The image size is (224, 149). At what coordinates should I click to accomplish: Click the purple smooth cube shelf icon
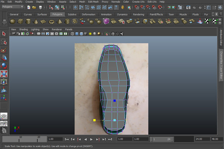[106, 21]
